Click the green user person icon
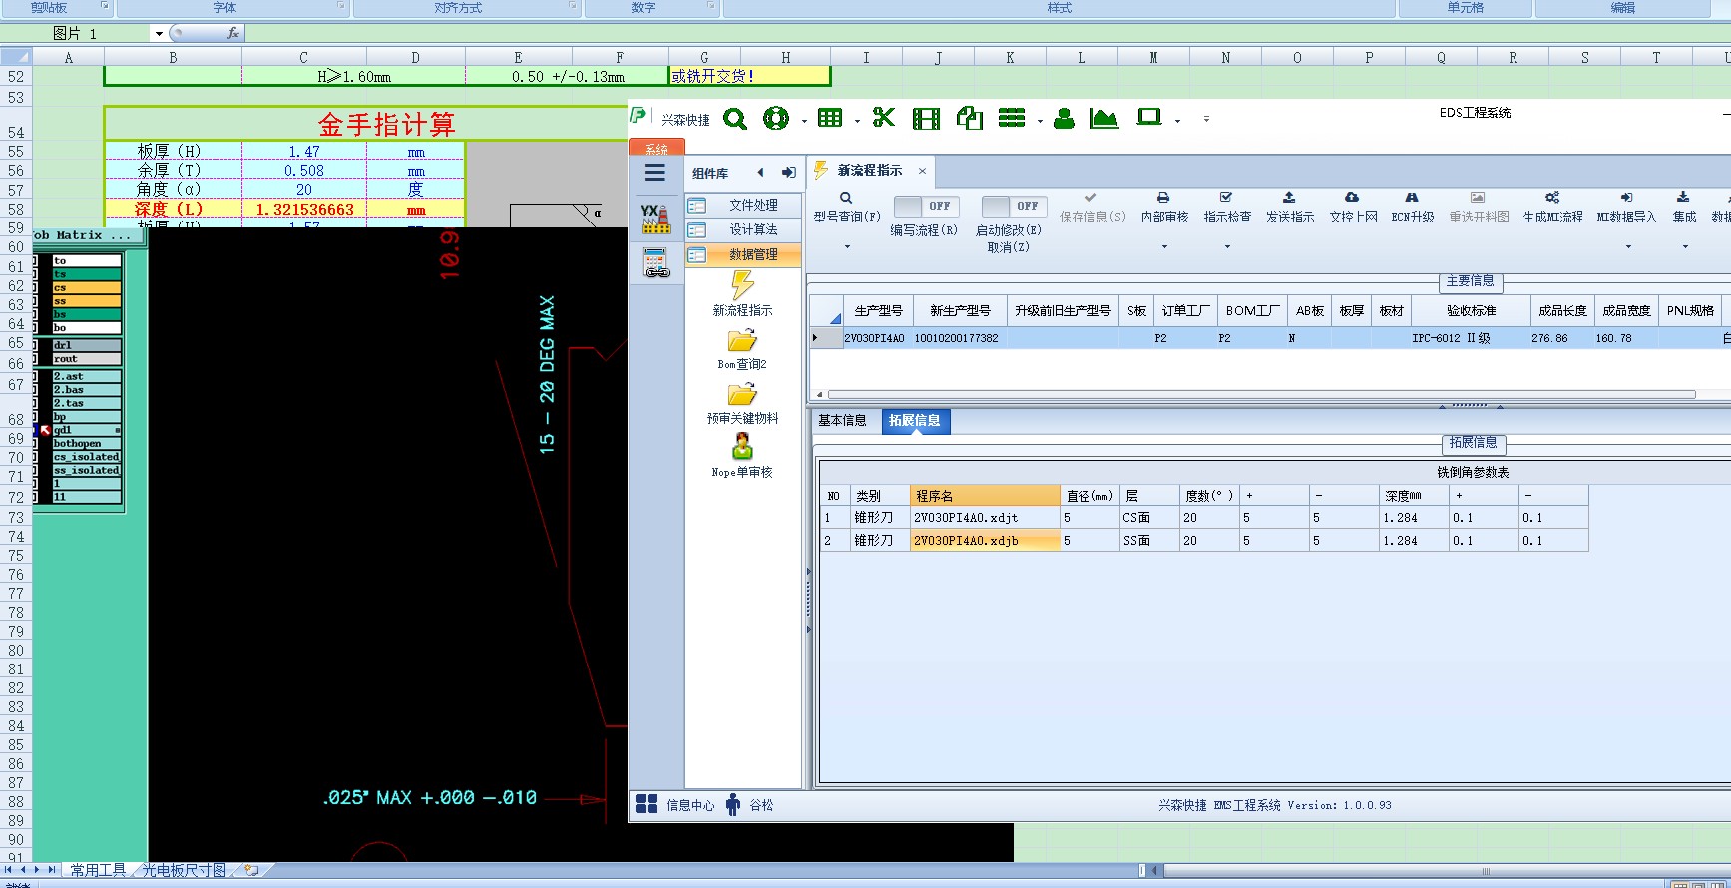Viewport: 1731px width, 888px height. coord(1065,119)
